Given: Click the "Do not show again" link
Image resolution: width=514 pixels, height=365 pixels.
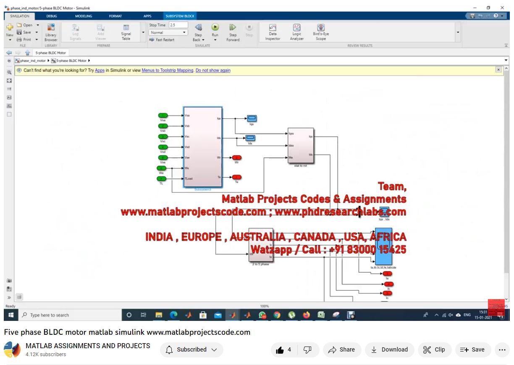Looking at the screenshot, I should 213,71.
